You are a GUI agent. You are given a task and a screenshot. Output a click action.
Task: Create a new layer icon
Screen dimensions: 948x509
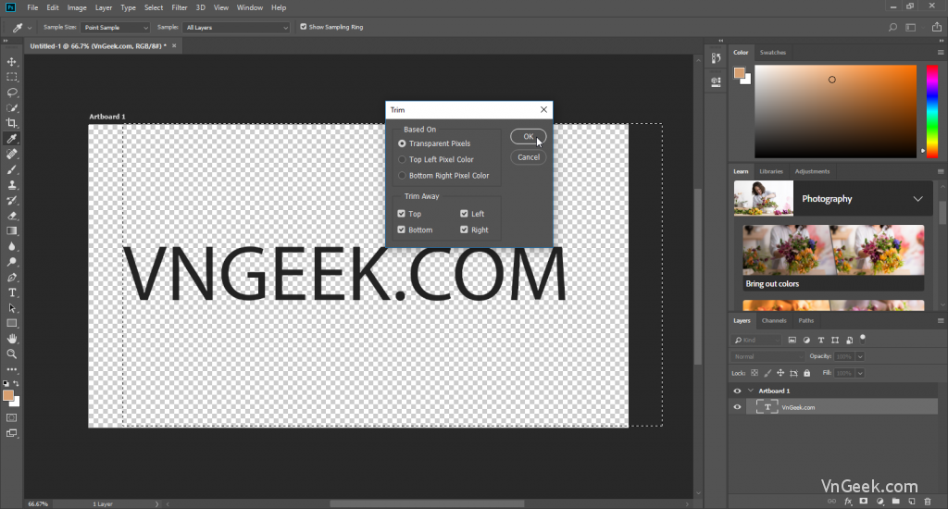(912, 502)
